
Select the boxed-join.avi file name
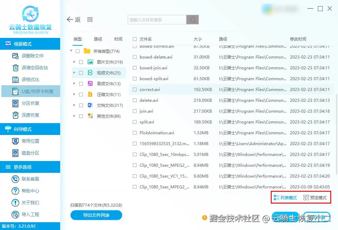[x=153, y=68]
